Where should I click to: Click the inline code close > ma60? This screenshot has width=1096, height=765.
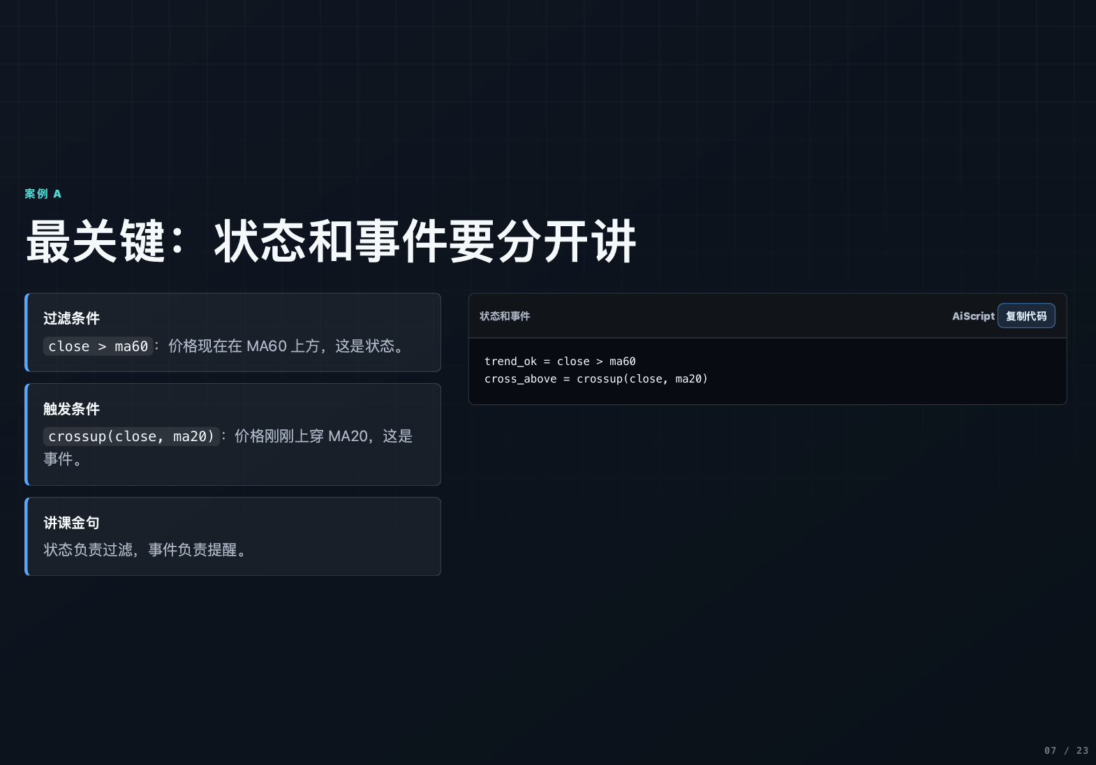[98, 346]
